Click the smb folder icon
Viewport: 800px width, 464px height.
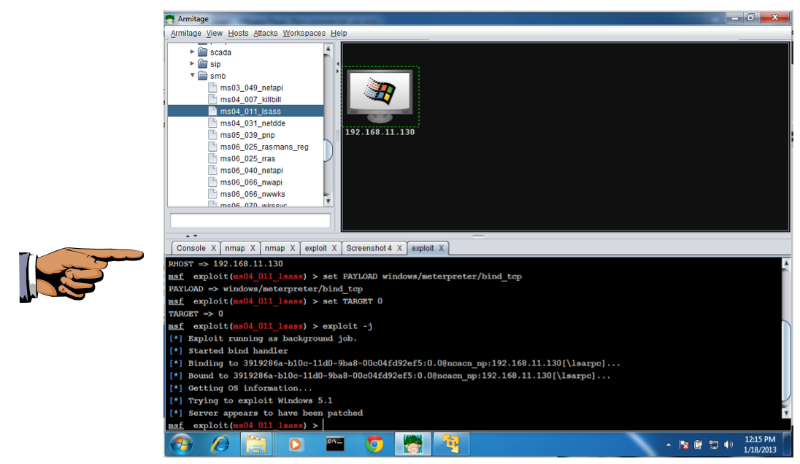click(202, 75)
